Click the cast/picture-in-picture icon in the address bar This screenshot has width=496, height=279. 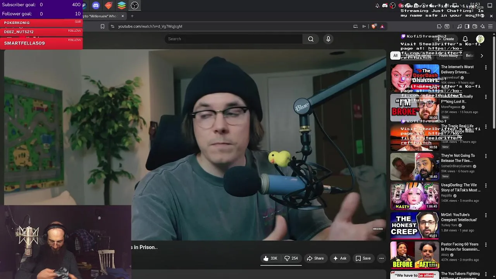coord(355,26)
